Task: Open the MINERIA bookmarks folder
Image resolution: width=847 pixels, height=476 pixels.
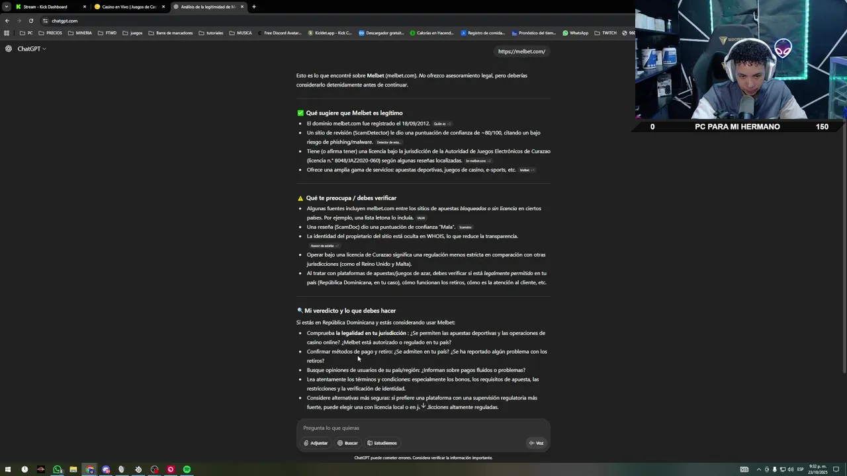Action: (80, 33)
